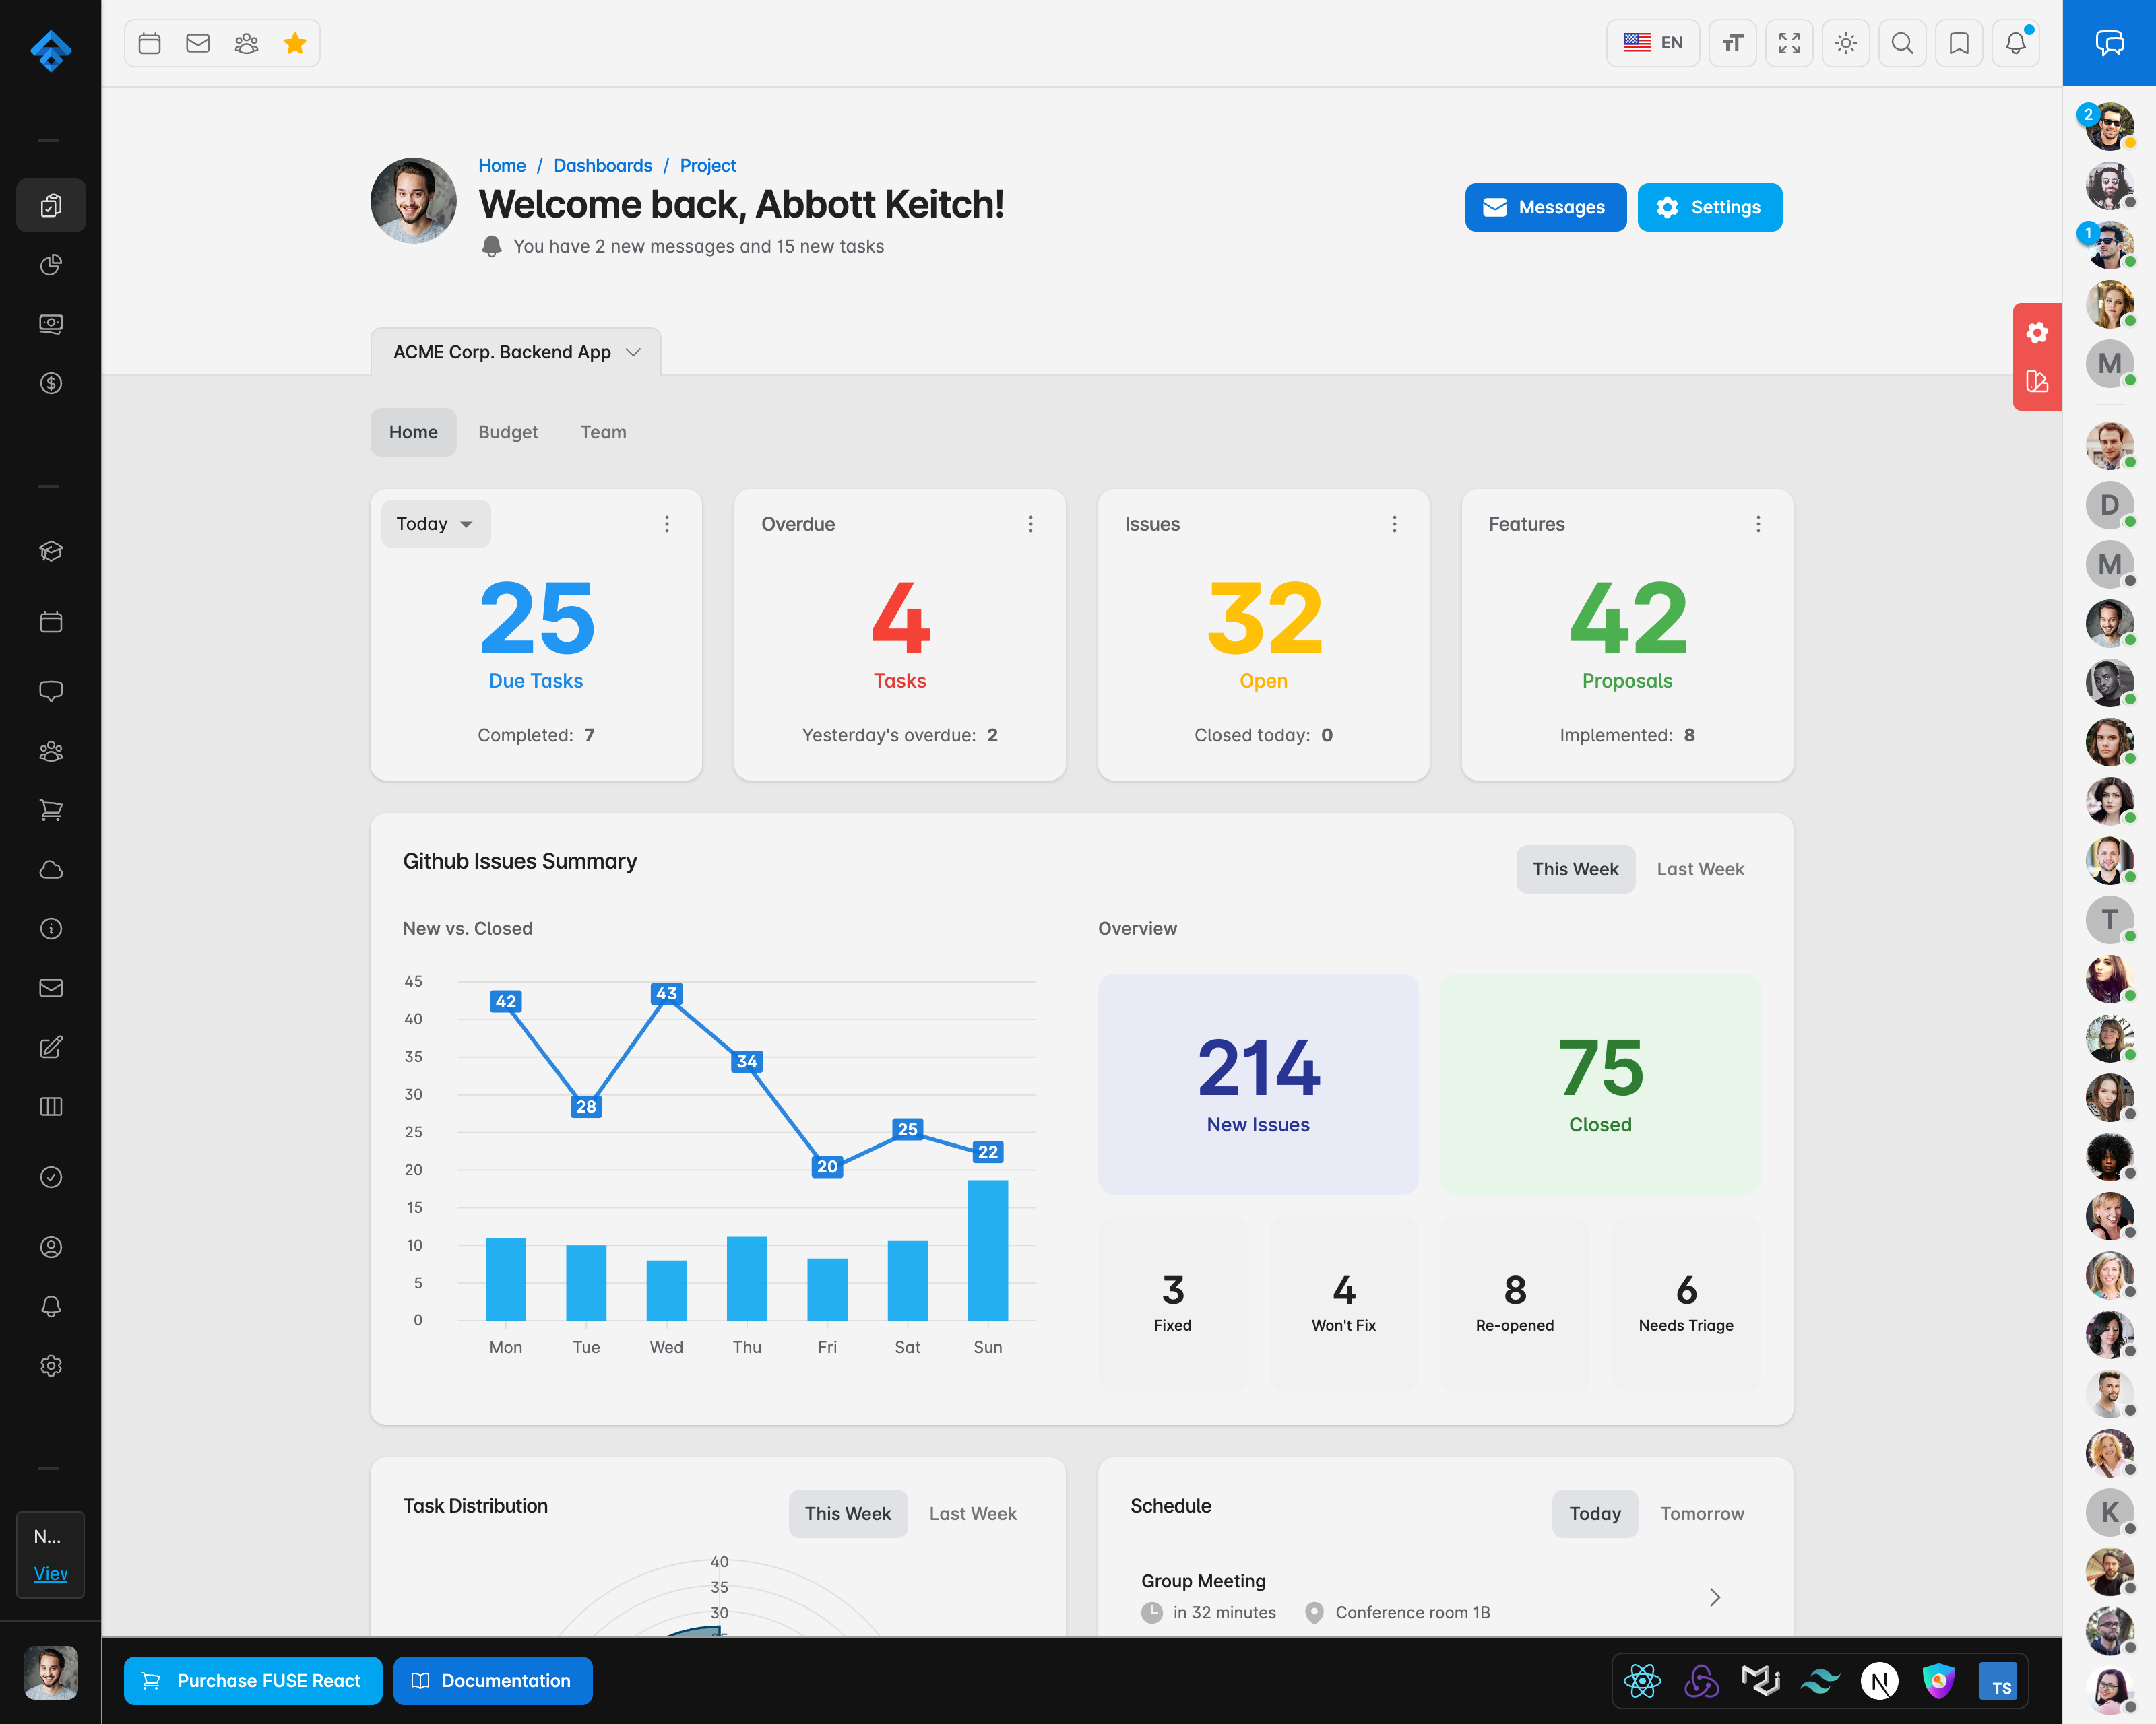The width and height of the screenshot is (2156, 1724).
Task: Expand the Group Meeting chevron arrow
Action: (1714, 1597)
